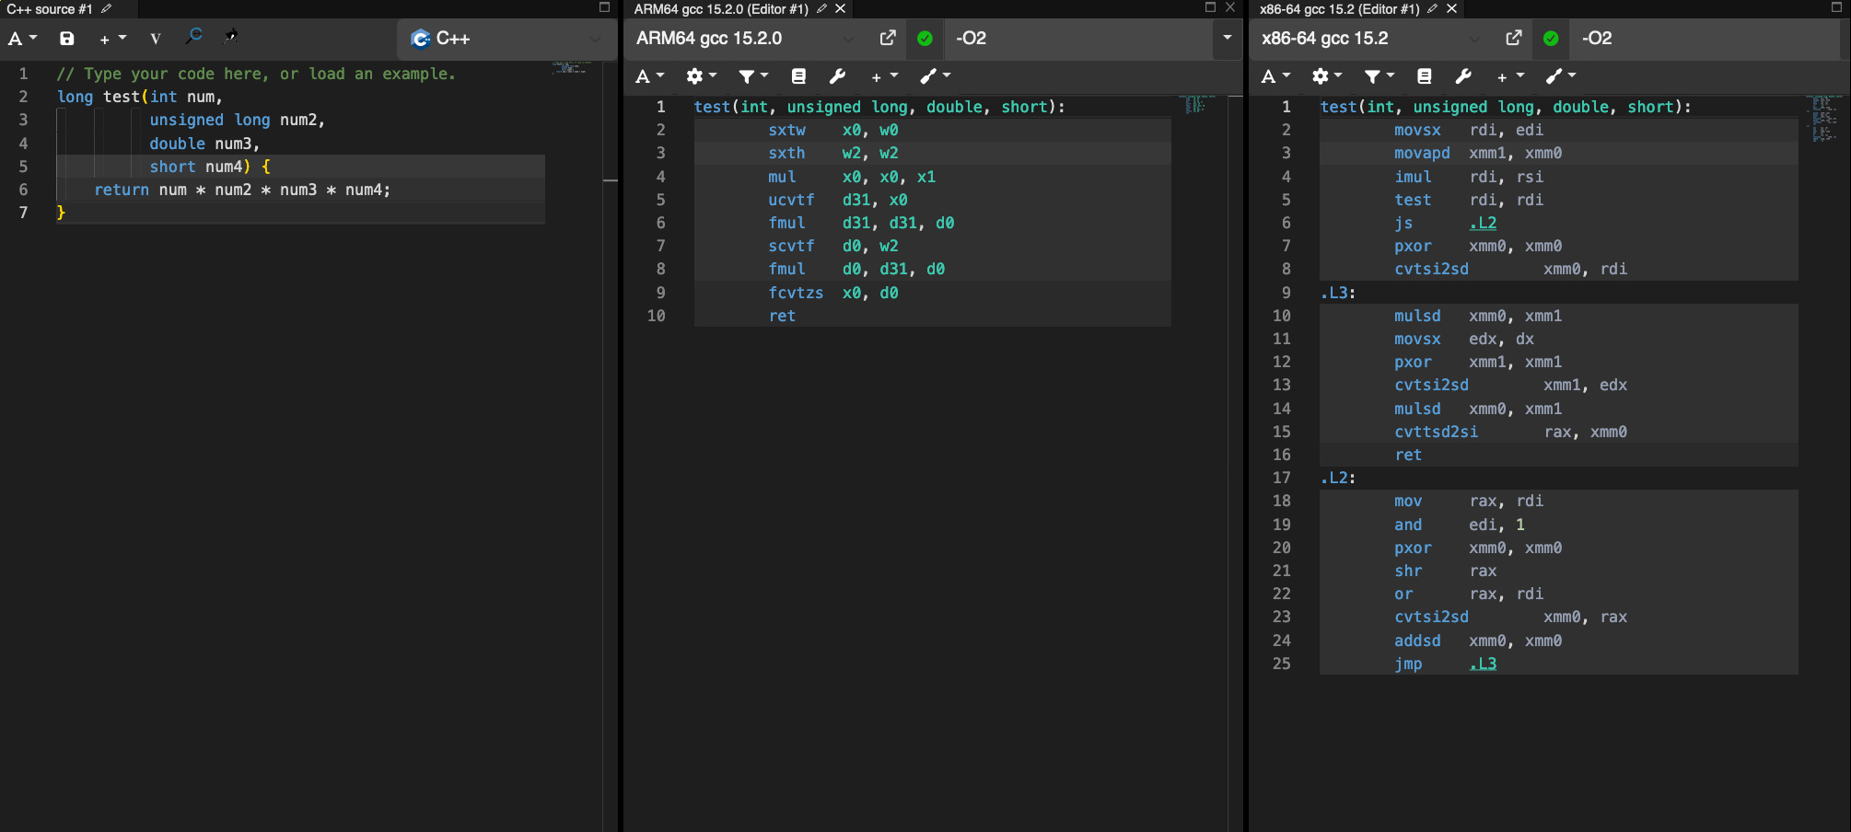Open the x86-64 gcc 15.2 compiler picker
The image size is (1851, 832).
(1371, 39)
